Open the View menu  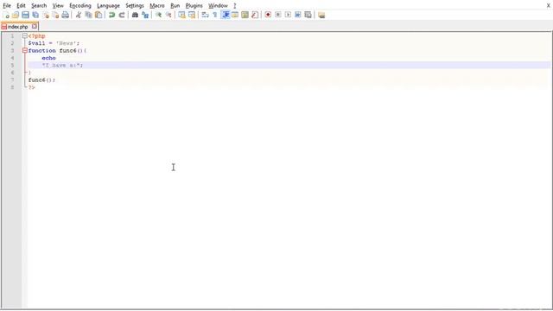(x=58, y=6)
